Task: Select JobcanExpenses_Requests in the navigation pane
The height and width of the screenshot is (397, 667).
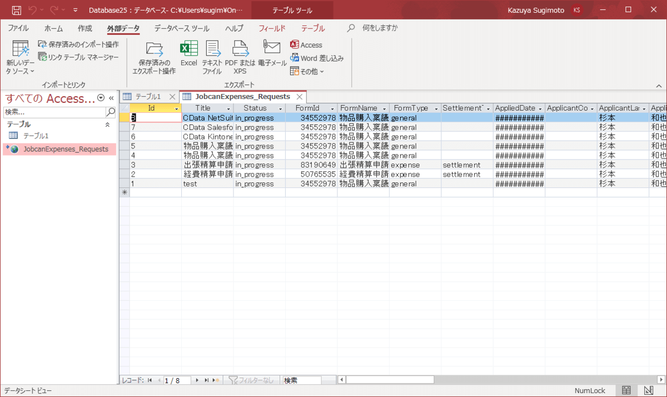Action: point(59,149)
